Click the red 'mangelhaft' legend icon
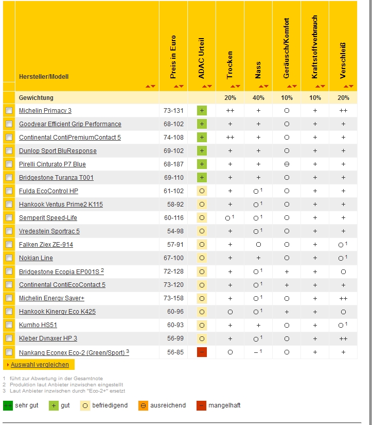Viewport: 372px width, 425px height. 201,405
